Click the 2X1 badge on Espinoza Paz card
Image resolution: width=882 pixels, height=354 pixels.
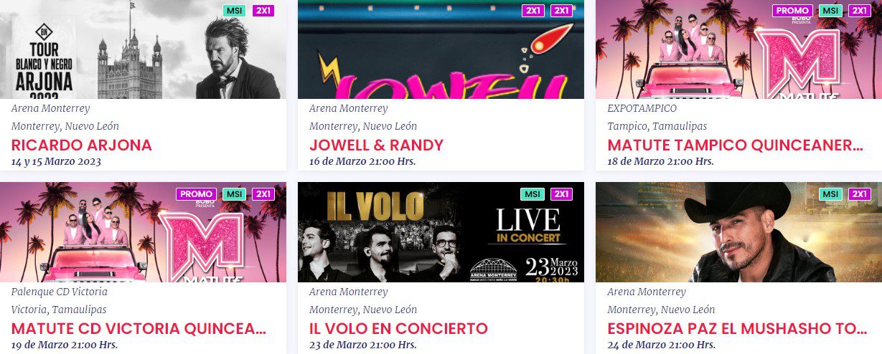click(860, 194)
